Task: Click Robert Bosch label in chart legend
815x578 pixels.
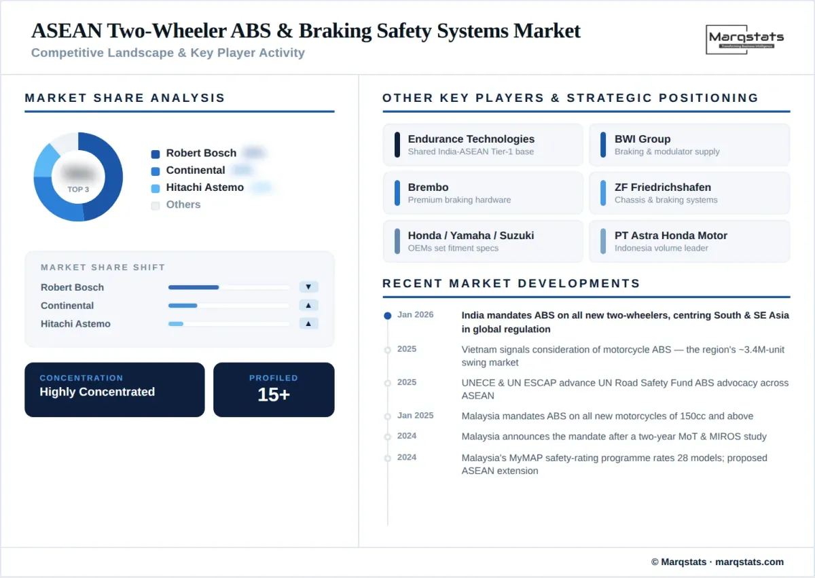Action: point(201,153)
